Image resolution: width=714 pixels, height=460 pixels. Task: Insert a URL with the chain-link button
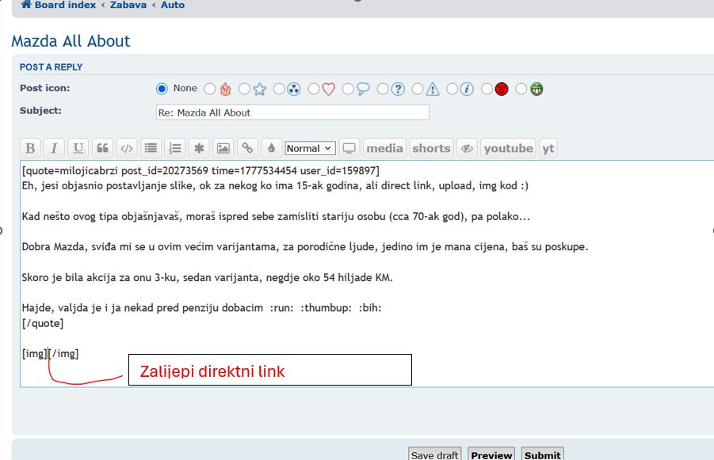[247, 148]
